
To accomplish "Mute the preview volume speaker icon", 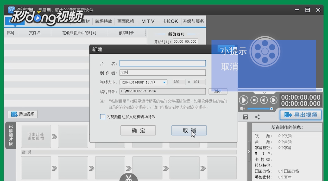I will tap(242, 108).
